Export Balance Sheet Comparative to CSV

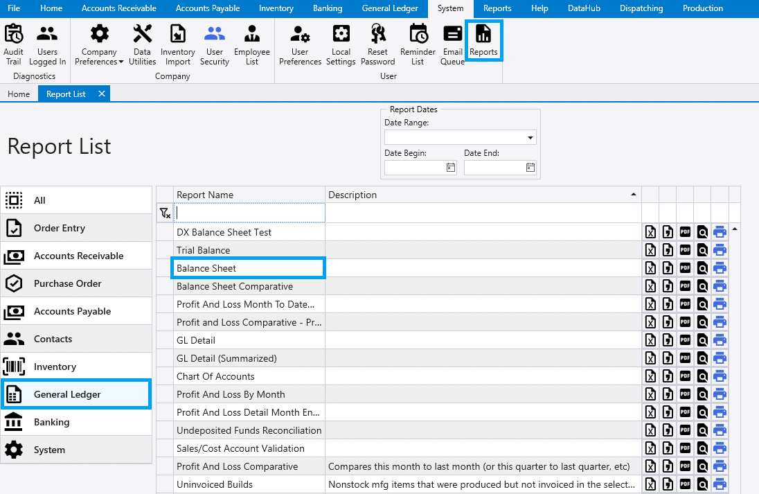click(668, 286)
